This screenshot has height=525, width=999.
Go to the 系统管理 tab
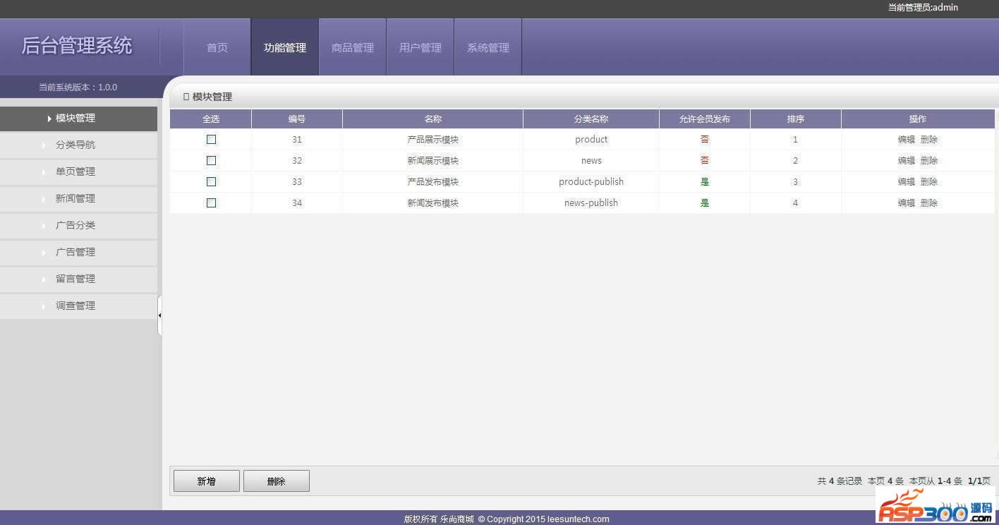(x=488, y=48)
